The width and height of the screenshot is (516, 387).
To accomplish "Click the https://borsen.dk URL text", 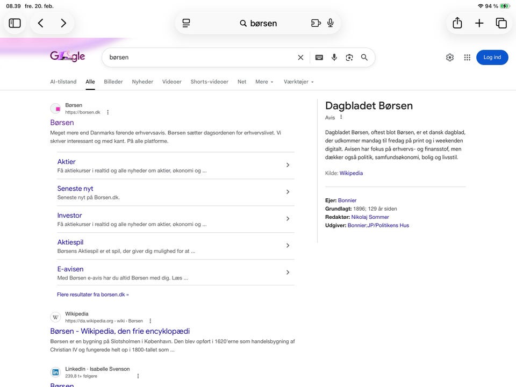I will click(x=83, y=112).
